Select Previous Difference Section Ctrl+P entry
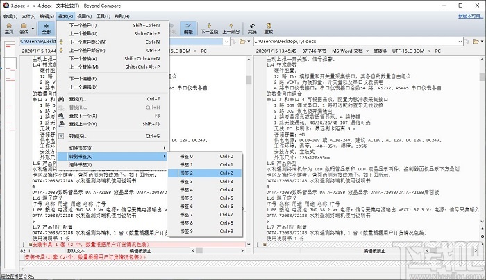486x280 pixels. pyautogui.click(x=112, y=50)
